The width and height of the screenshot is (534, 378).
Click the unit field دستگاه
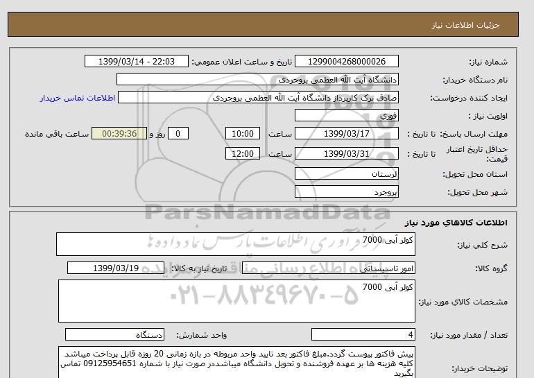114,334
